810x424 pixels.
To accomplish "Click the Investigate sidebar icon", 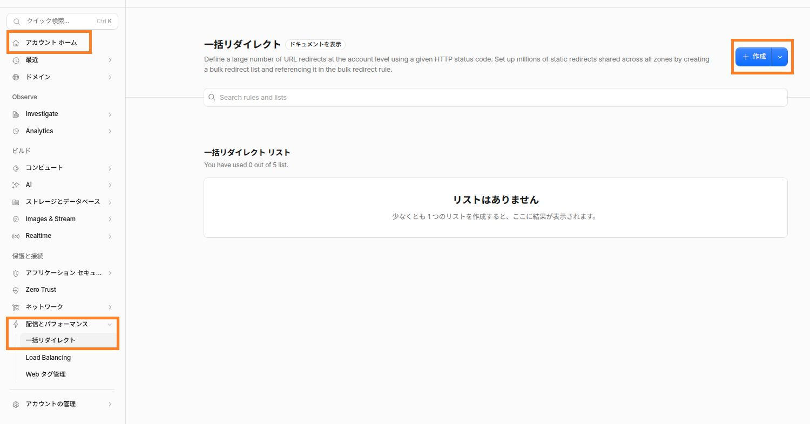I will click(16, 114).
